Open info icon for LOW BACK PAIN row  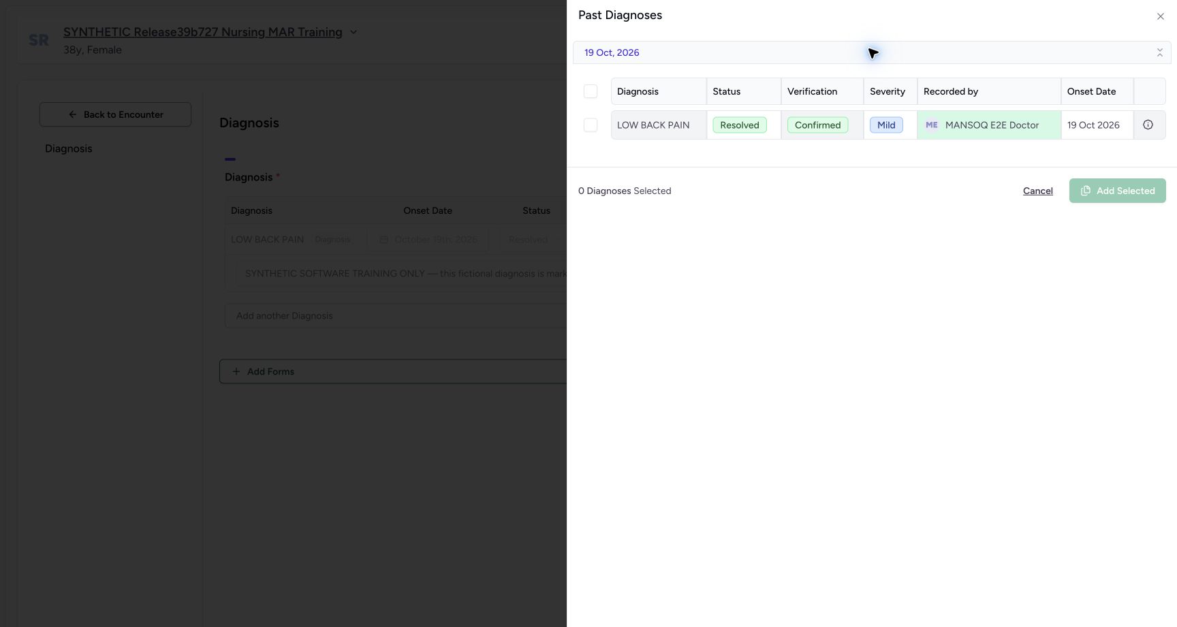pyautogui.click(x=1148, y=125)
